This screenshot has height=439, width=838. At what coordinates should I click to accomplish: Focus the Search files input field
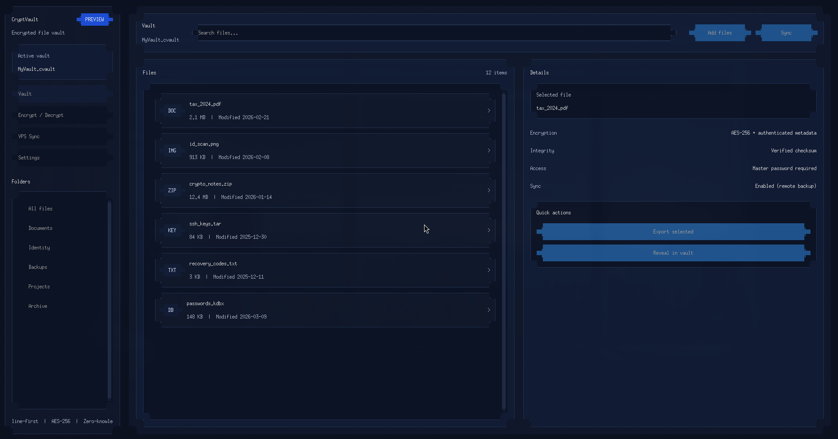click(x=433, y=33)
